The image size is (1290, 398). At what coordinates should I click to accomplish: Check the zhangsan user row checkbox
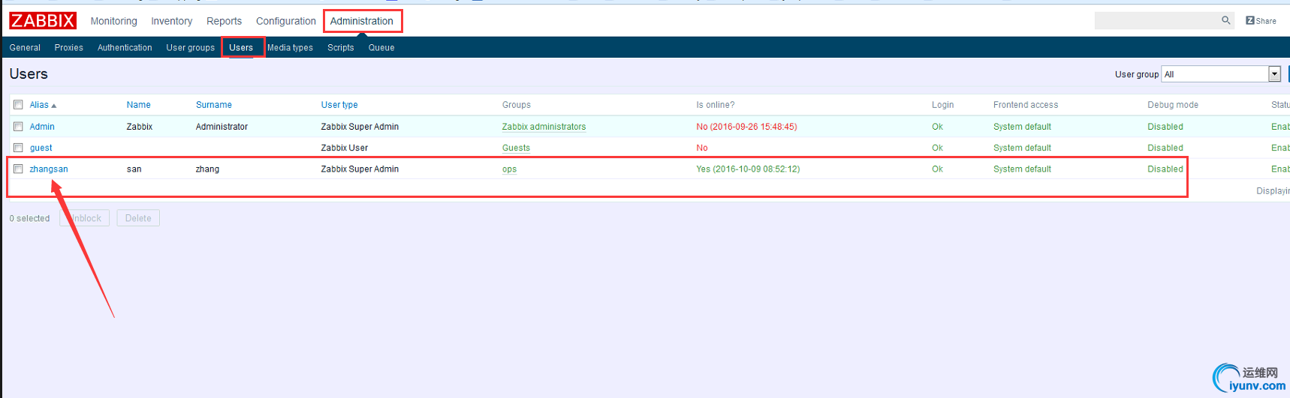point(18,169)
